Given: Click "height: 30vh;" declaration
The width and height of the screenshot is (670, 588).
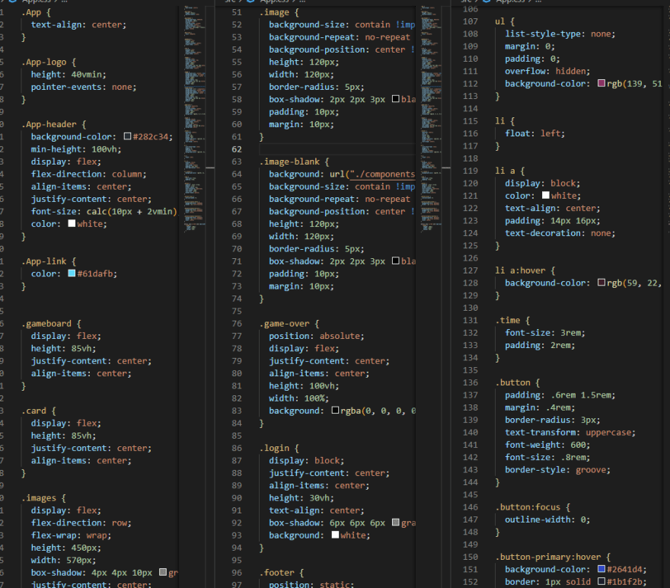Looking at the screenshot, I should point(301,498).
